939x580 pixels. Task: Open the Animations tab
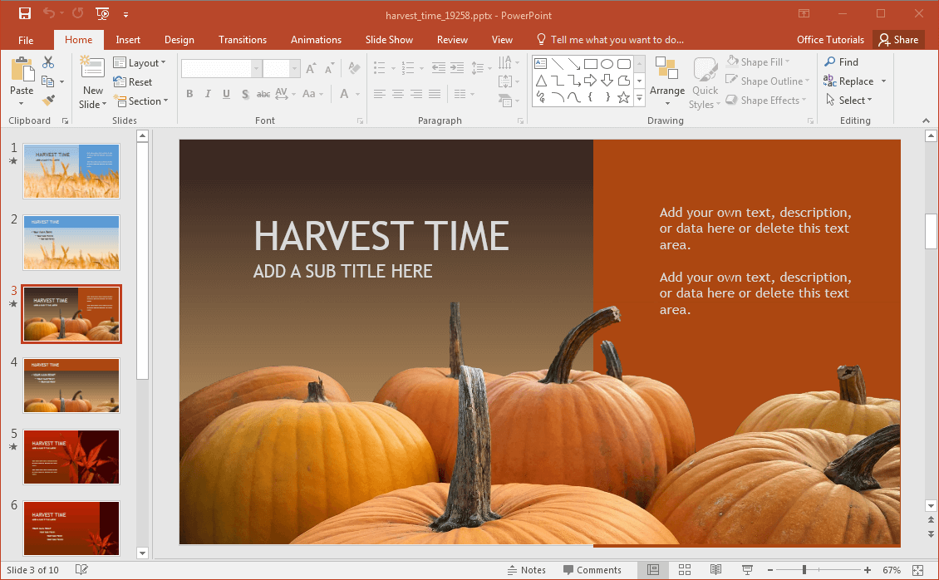pos(317,40)
